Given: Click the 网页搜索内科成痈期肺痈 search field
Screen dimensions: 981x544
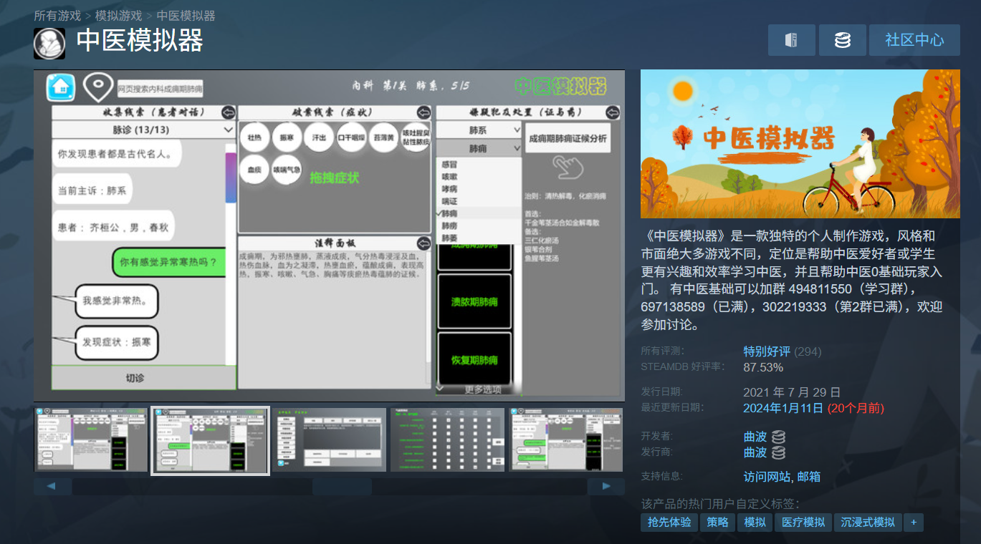Looking at the screenshot, I should [x=161, y=89].
